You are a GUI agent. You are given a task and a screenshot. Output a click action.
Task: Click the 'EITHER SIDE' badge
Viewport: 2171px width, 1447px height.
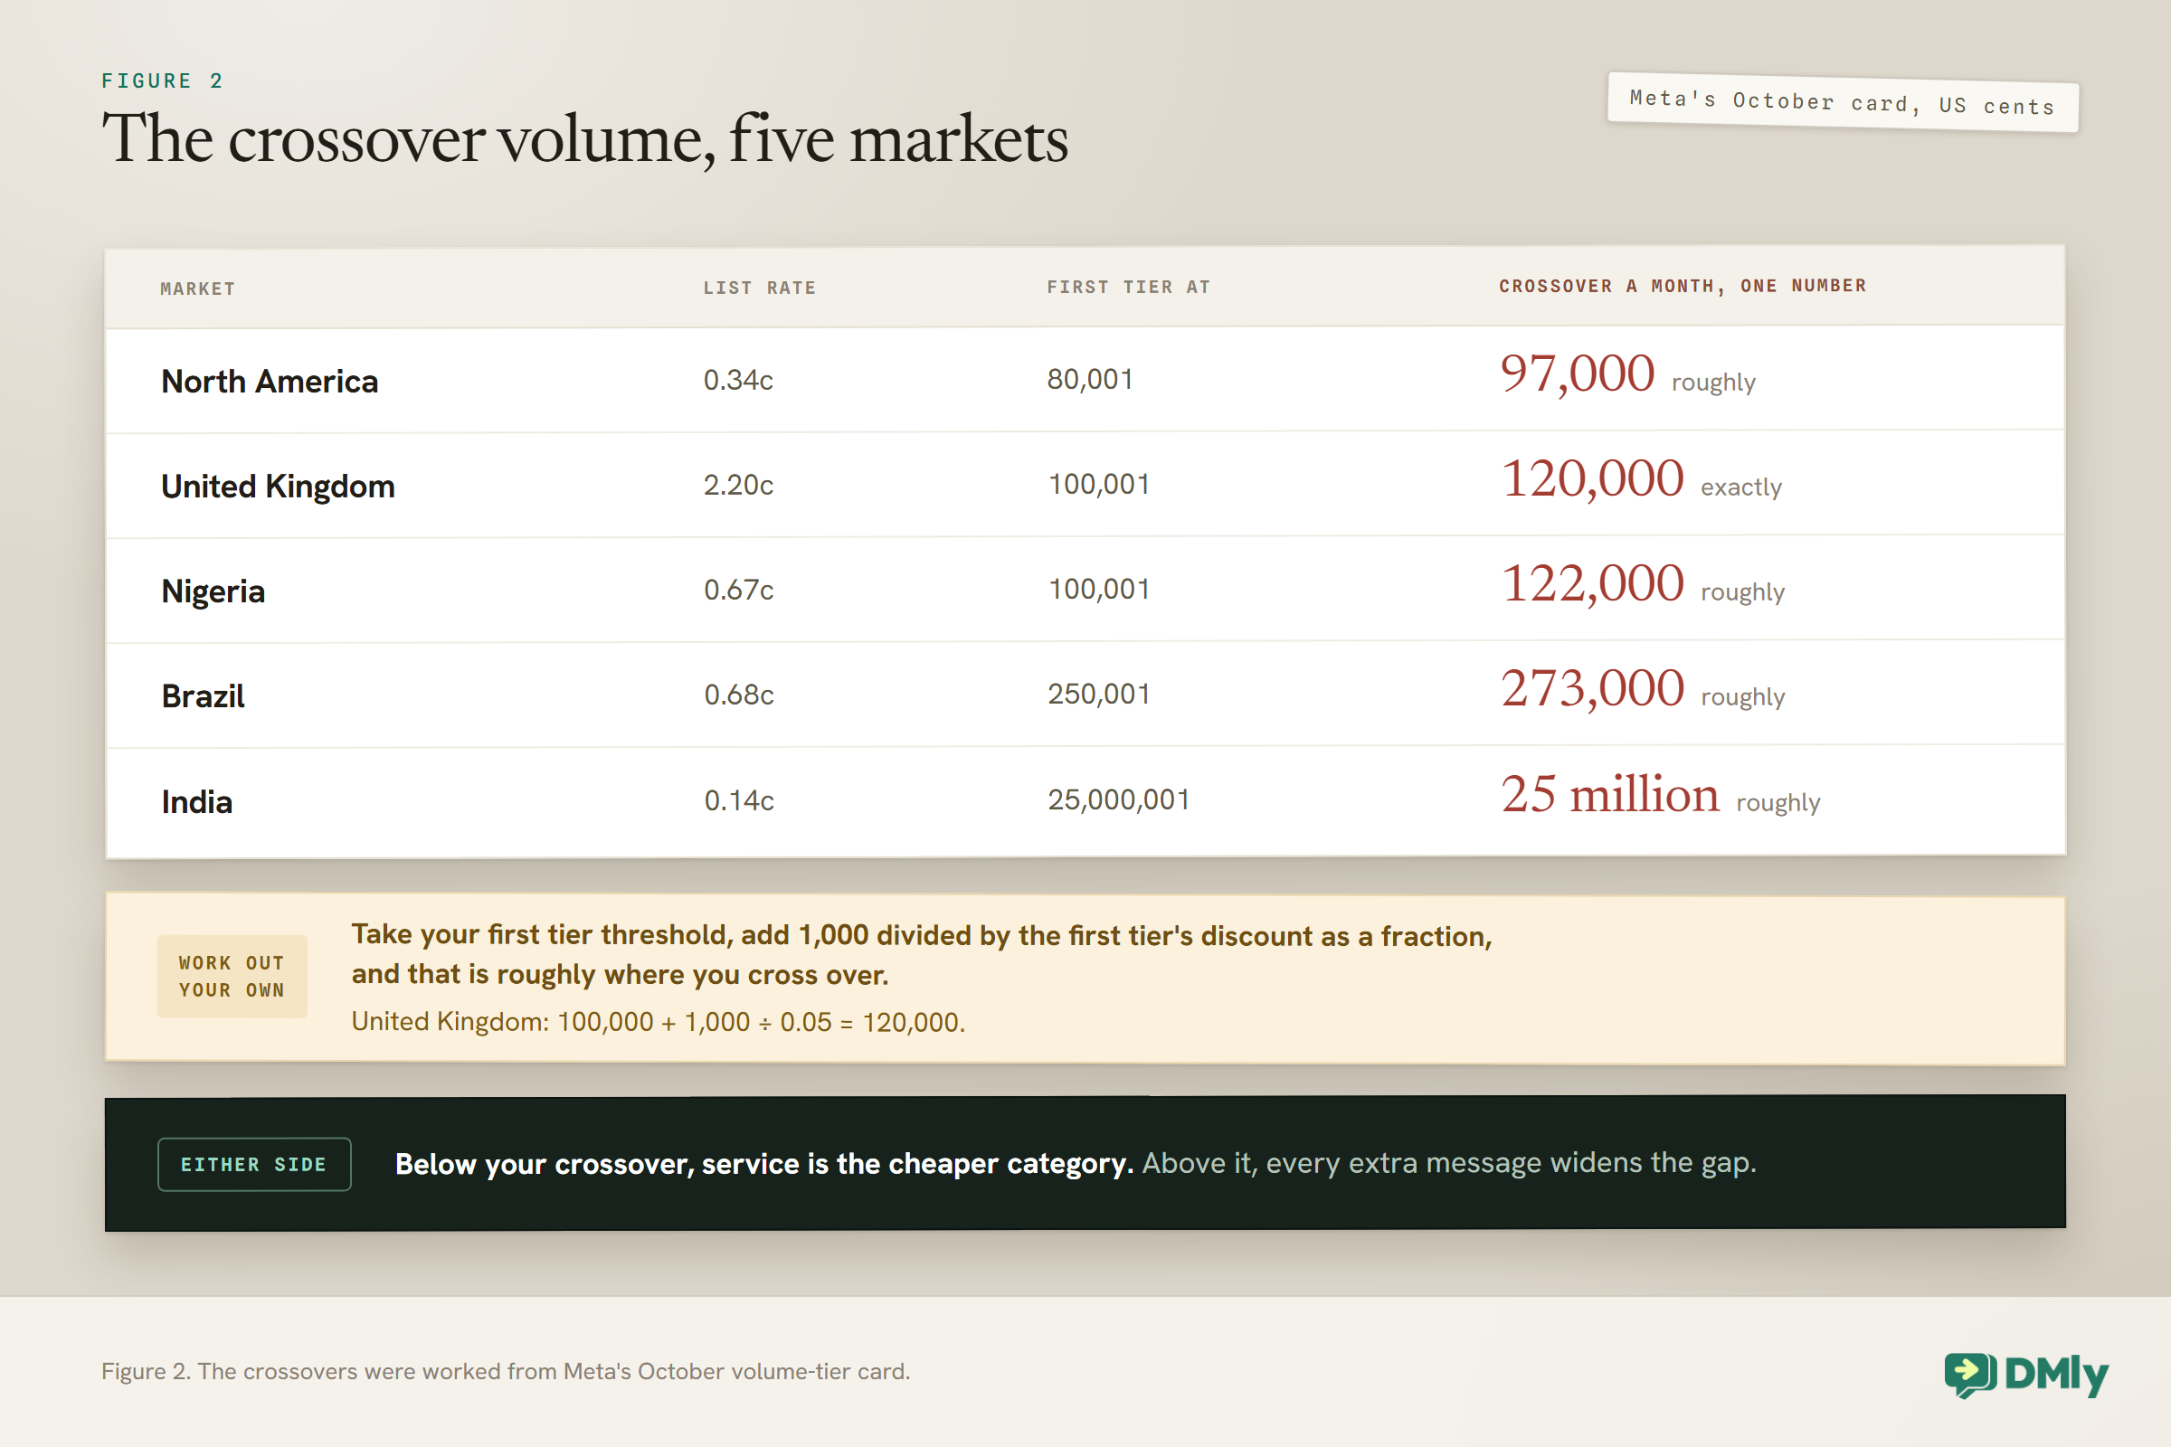pyautogui.click(x=254, y=1165)
